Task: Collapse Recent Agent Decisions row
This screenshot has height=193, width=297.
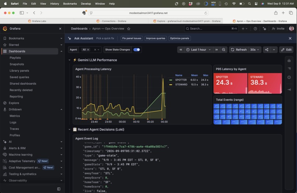Action: (70, 130)
